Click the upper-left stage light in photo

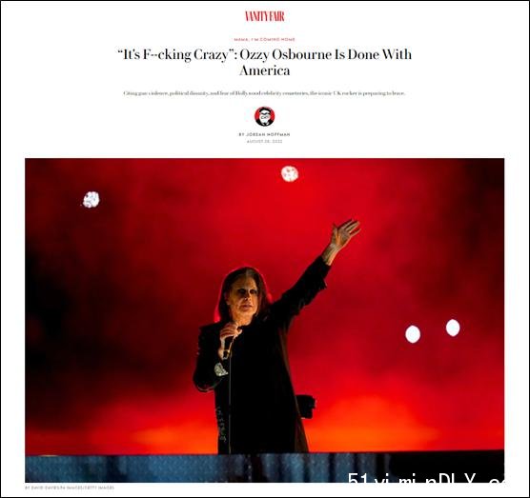(x=92, y=200)
